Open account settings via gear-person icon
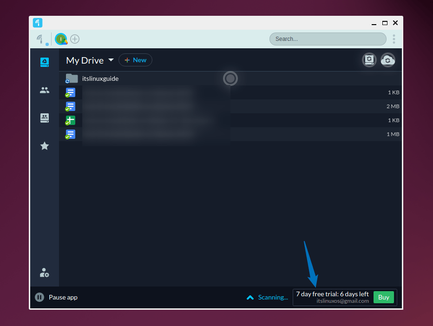The height and width of the screenshot is (326, 433). [44, 273]
